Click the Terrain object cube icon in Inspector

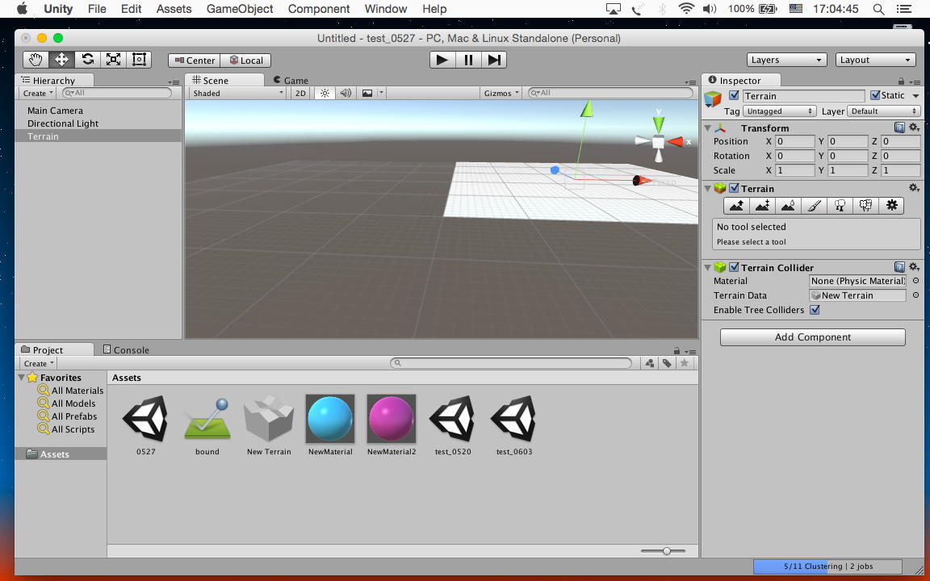coord(713,99)
